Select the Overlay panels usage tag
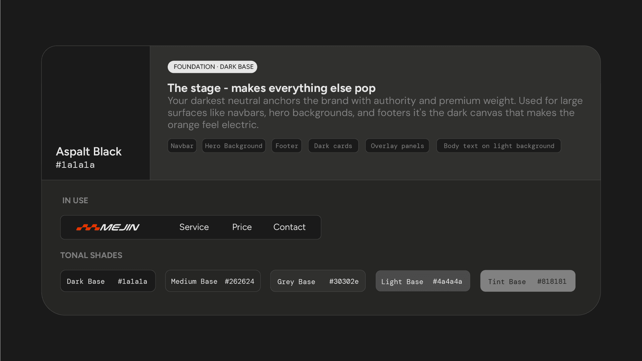Screen dimensions: 642x361 coord(397,146)
